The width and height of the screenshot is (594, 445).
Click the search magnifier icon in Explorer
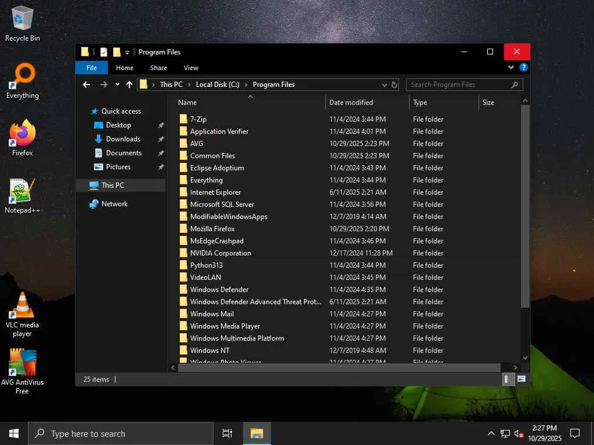point(515,85)
